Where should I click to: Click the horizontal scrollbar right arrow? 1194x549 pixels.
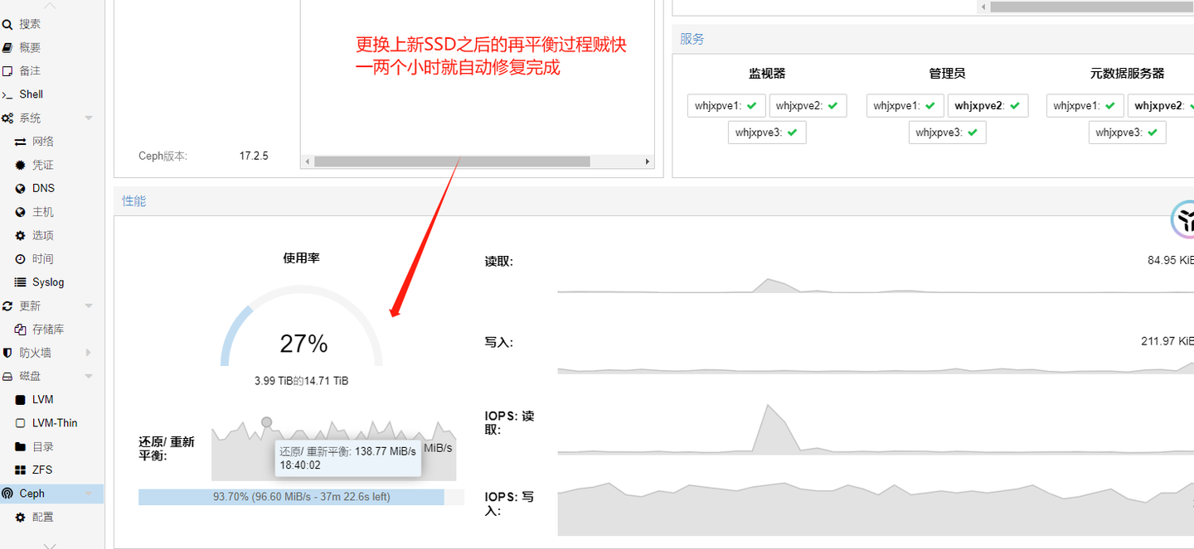click(x=648, y=162)
